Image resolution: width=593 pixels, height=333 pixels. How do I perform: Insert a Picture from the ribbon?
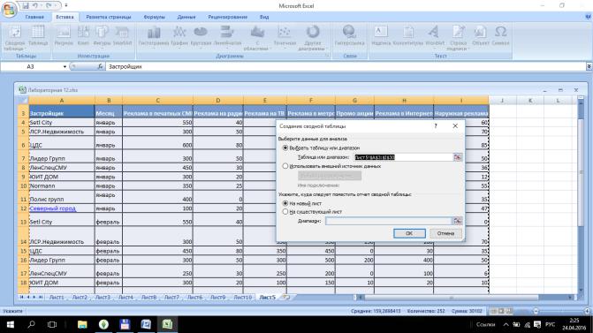[x=64, y=36]
